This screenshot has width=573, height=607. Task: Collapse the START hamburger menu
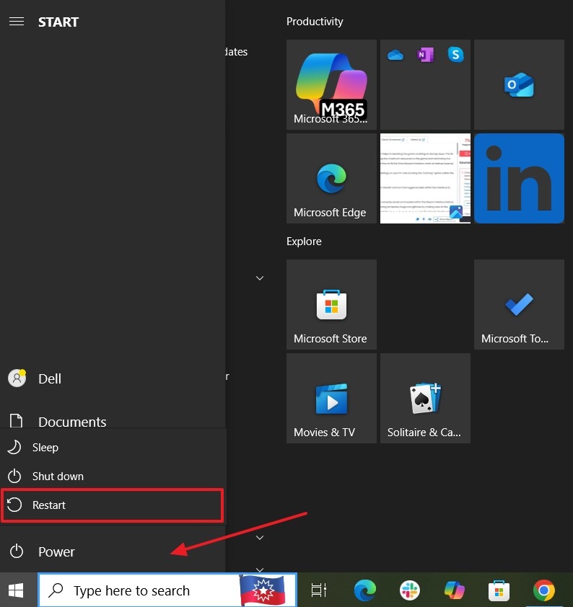17,22
